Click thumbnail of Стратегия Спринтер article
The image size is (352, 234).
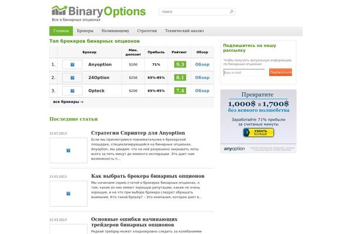click(69, 150)
